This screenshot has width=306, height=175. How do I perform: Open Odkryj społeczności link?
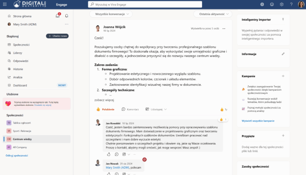tap(17, 156)
